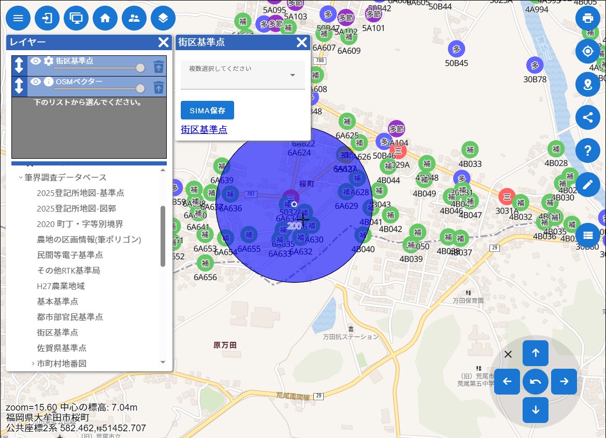Select 農地の区画情報(筆ポリゴン) from layer list
Screen dimensions: 606x438
[89, 239]
